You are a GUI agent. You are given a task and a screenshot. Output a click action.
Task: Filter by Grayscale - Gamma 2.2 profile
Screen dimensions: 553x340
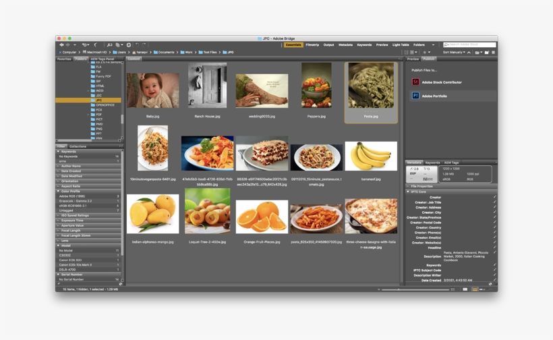88,200
